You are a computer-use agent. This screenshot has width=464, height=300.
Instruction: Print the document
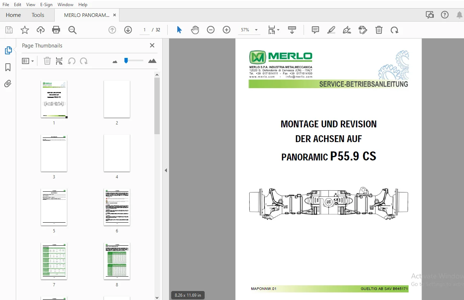click(x=56, y=30)
